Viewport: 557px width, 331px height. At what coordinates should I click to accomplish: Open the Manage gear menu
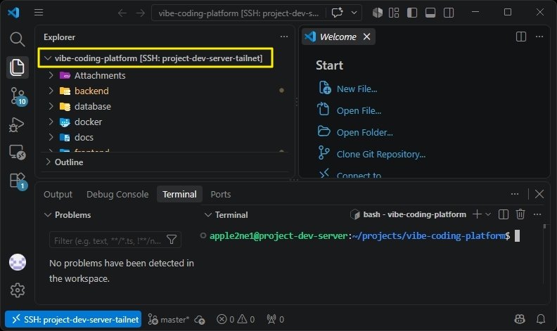18,290
